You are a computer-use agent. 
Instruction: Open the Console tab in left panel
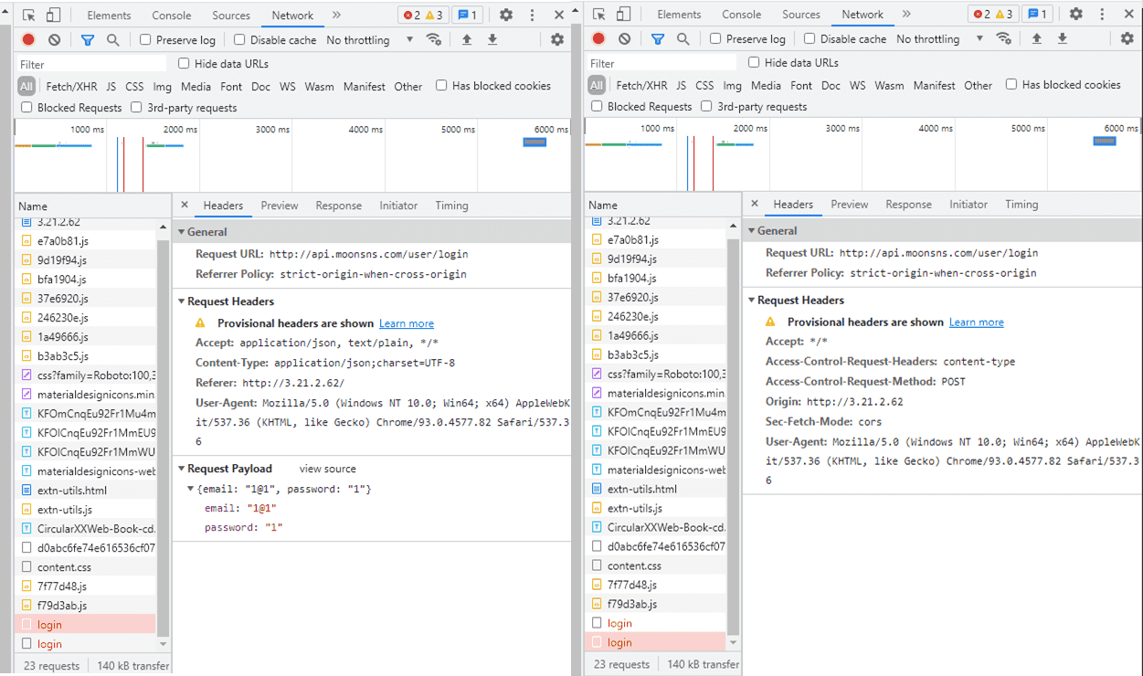tap(172, 16)
